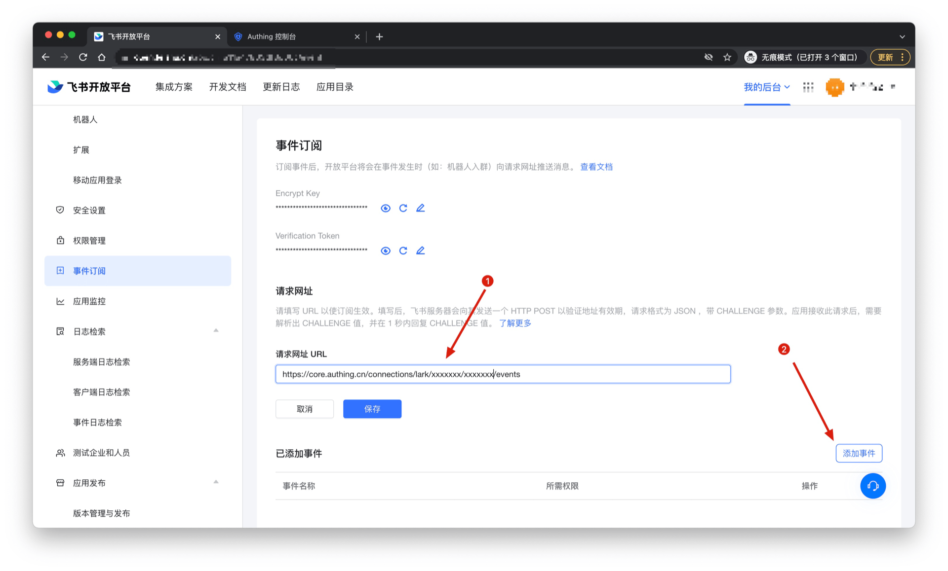Open the blue customer support chat bubble

tap(872, 486)
